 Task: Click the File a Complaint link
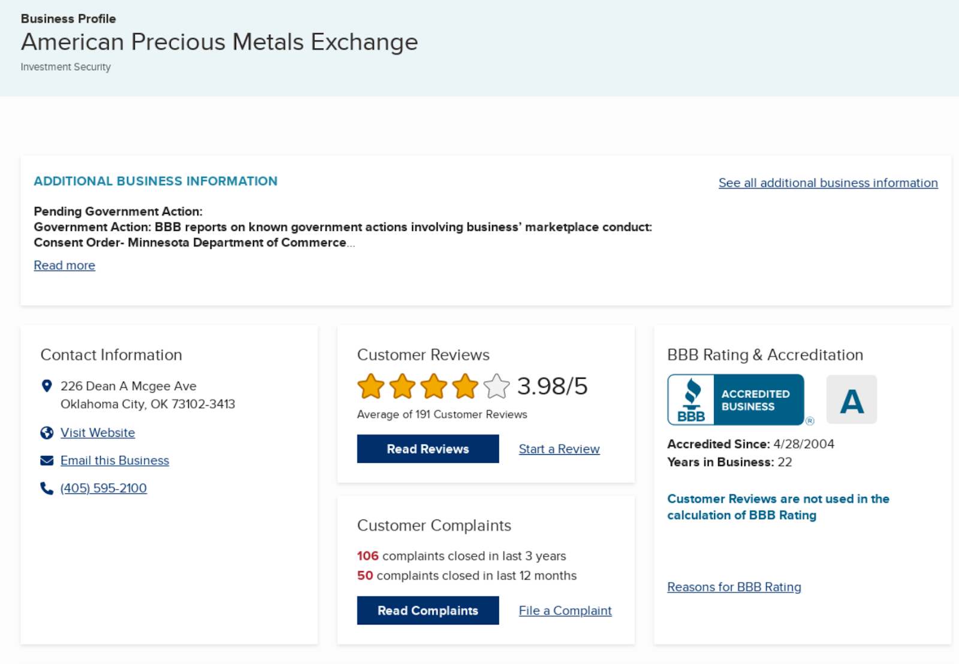(565, 611)
